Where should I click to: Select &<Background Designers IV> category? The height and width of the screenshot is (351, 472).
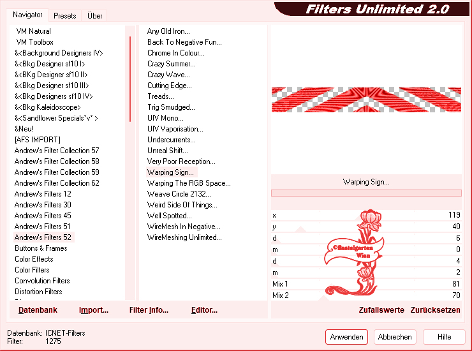(59, 53)
